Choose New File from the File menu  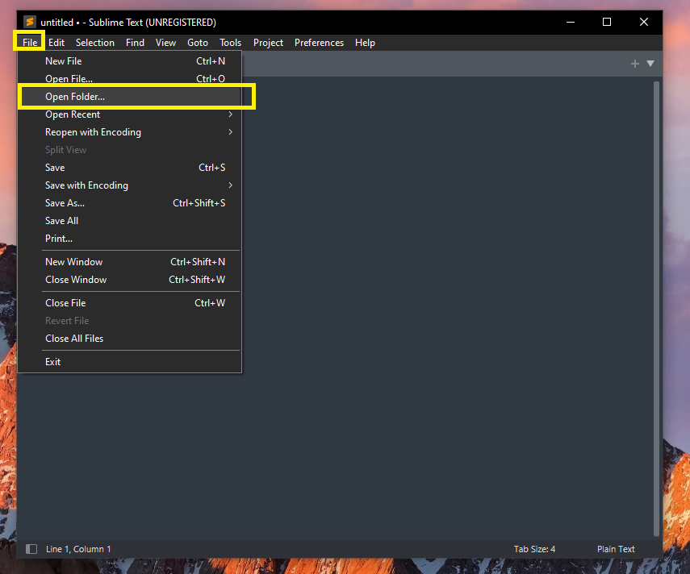130,61
